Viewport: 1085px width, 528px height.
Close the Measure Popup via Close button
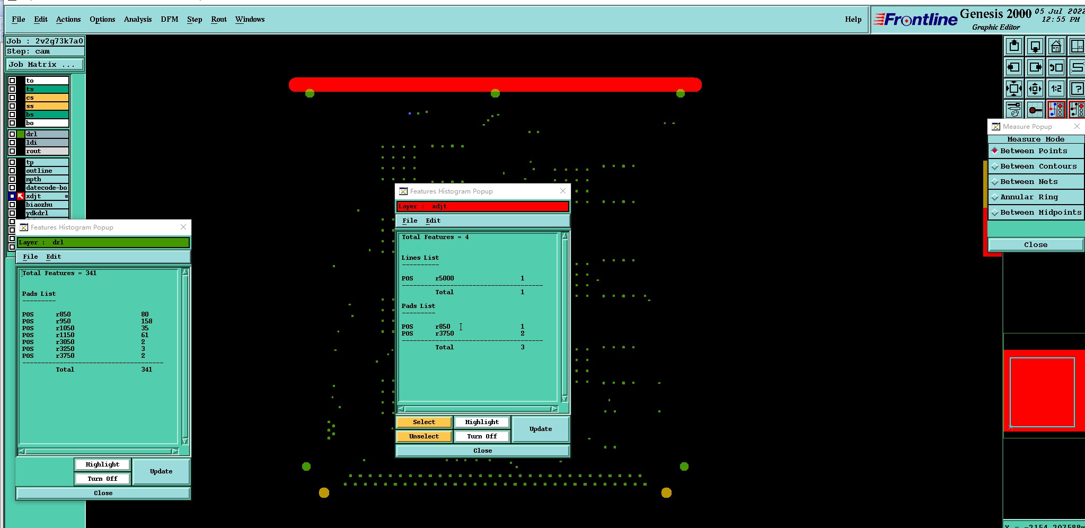(1036, 244)
